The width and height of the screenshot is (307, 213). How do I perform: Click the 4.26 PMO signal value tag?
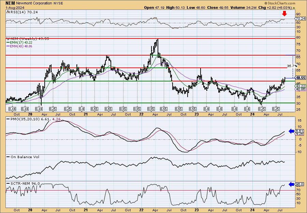point(300,134)
